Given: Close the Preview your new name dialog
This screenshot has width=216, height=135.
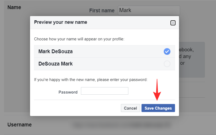Looking at the screenshot, I should pyautogui.click(x=173, y=23).
